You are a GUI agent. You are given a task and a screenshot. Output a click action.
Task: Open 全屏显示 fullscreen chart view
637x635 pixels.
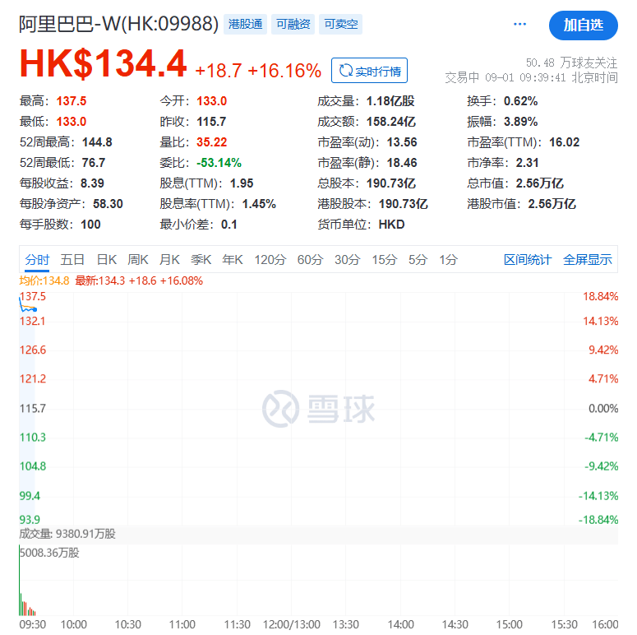click(x=587, y=259)
